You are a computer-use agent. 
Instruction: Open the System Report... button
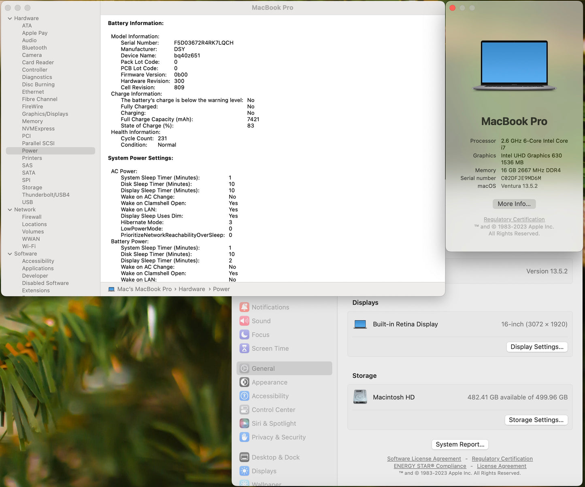(x=460, y=444)
